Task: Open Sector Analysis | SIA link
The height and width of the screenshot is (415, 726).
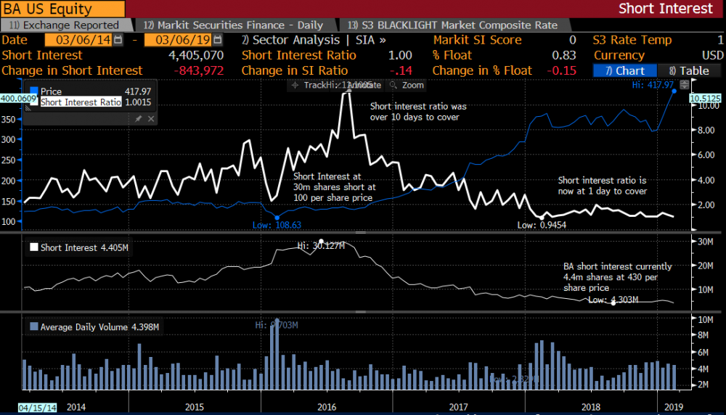Action: (x=314, y=40)
